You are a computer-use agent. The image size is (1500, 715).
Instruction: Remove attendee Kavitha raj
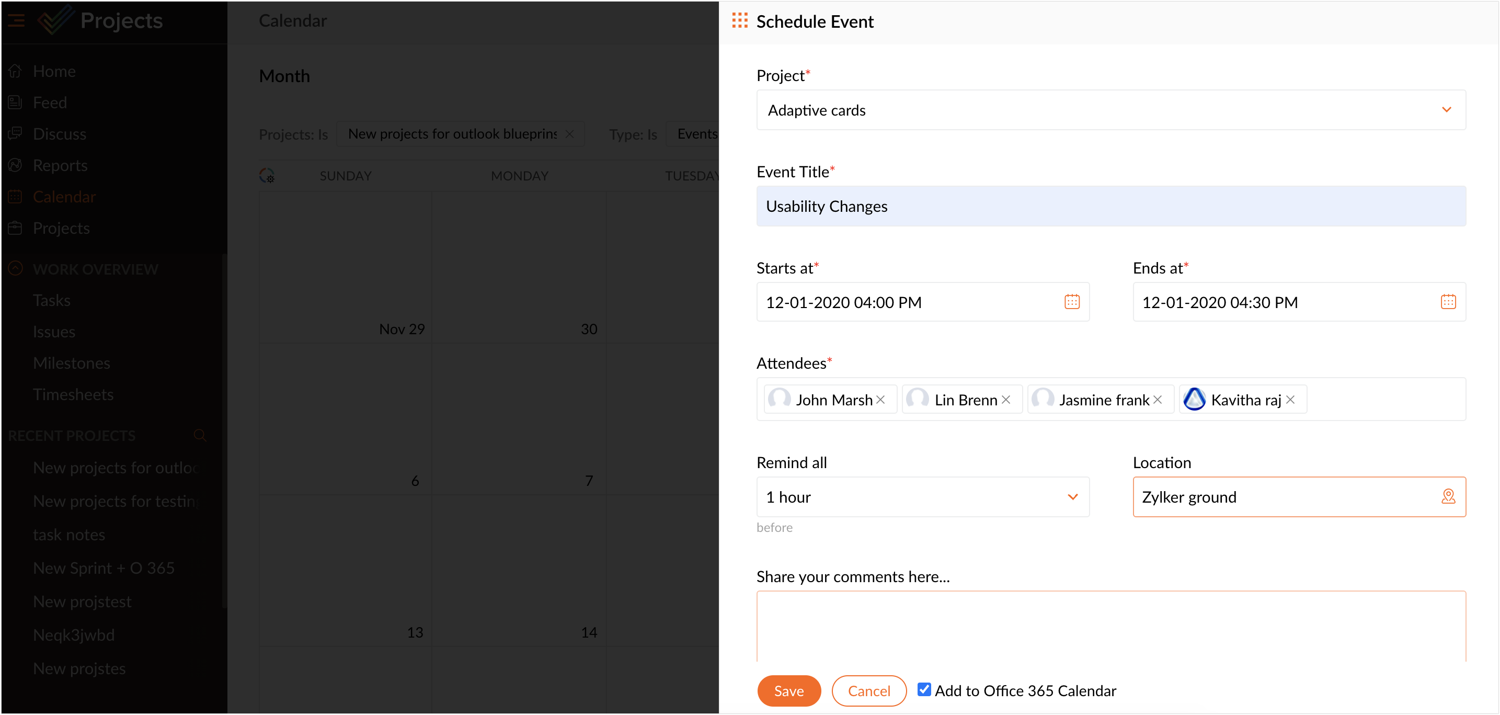coord(1290,400)
